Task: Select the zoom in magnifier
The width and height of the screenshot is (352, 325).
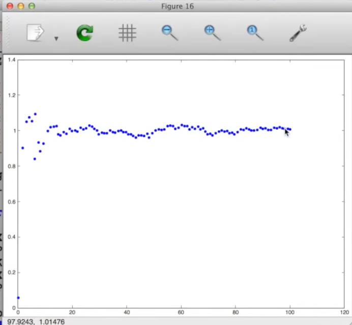Action: pyautogui.click(x=212, y=33)
